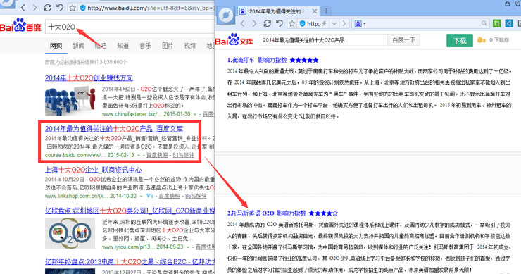Go back in the left Baidu search window

23,8
